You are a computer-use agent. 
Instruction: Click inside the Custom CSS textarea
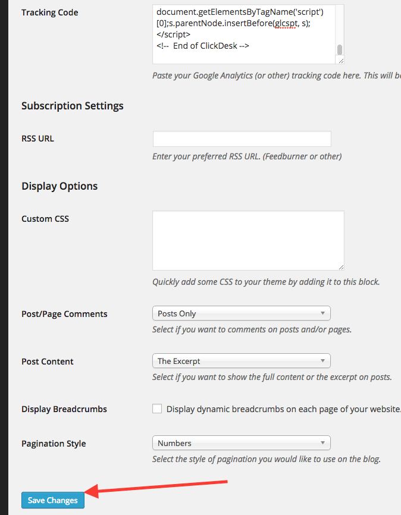pos(248,241)
